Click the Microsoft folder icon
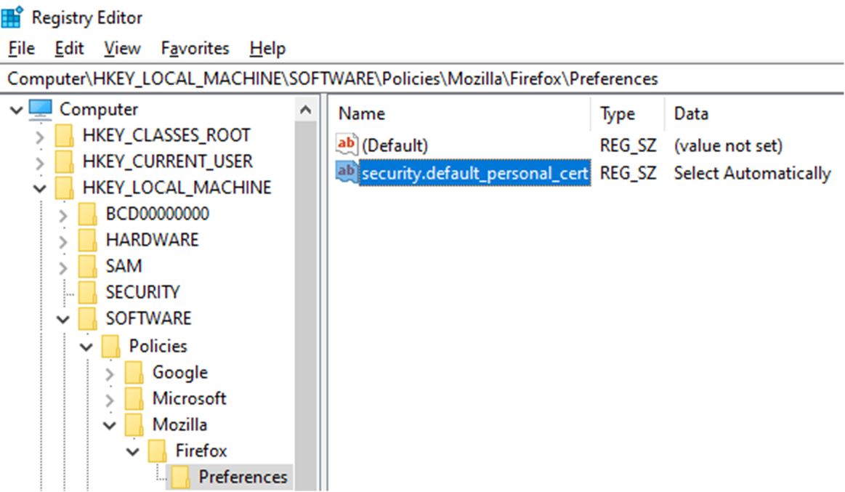This screenshot has height=492, width=845. pos(134,398)
